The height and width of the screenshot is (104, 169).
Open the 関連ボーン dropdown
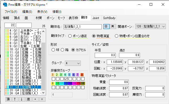(150, 26)
